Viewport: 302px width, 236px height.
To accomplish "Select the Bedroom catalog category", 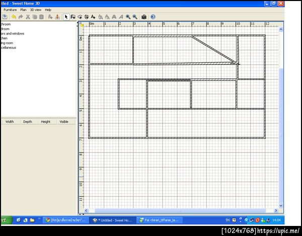I will (x=5, y=29).
